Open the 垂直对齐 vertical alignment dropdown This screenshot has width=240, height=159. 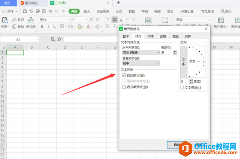141,63
